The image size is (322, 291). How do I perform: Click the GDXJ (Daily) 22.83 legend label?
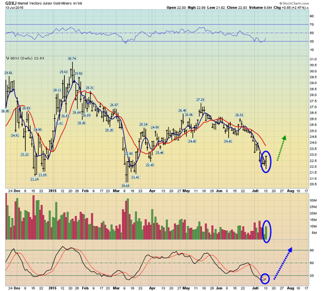point(27,58)
